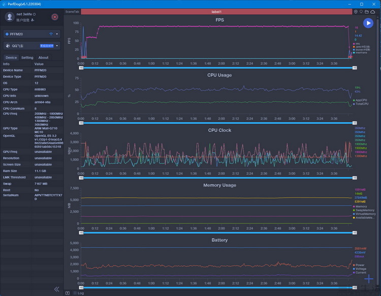This screenshot has width=381, height=296.
Task: Click right handle of CPU Clock range slider
Action: pos(355,178)
